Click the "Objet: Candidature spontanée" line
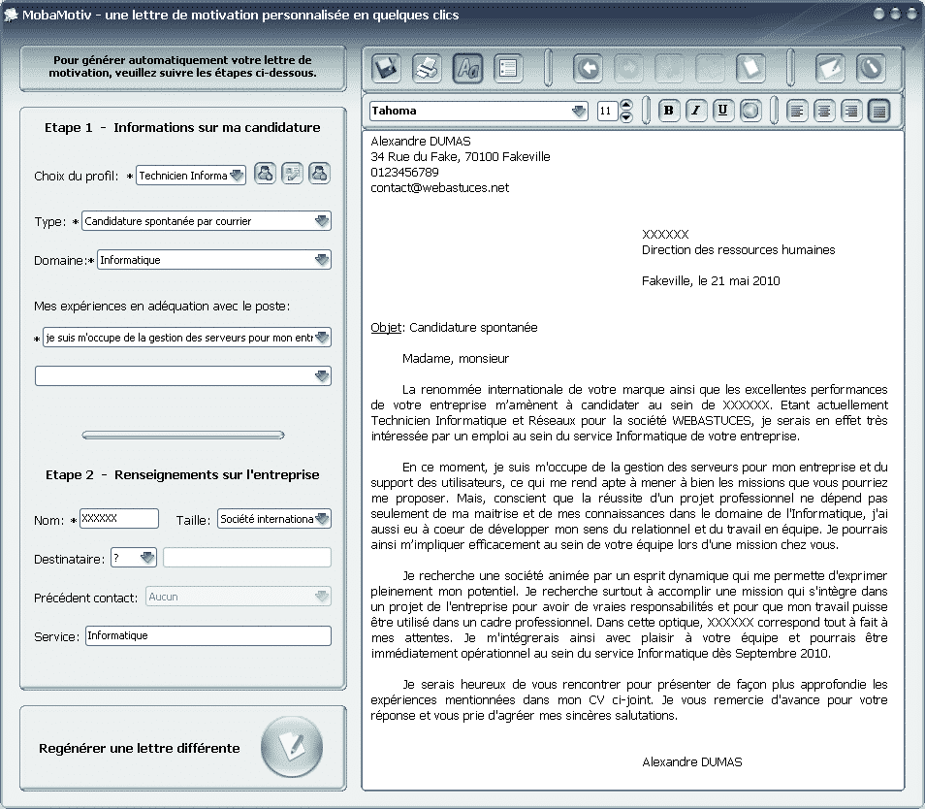 coord(454,328)
